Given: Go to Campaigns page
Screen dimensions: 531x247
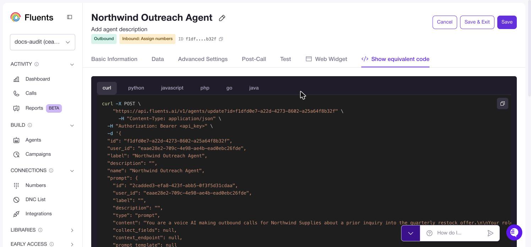Looking at the screenshot, I should [x=38, y=154].
